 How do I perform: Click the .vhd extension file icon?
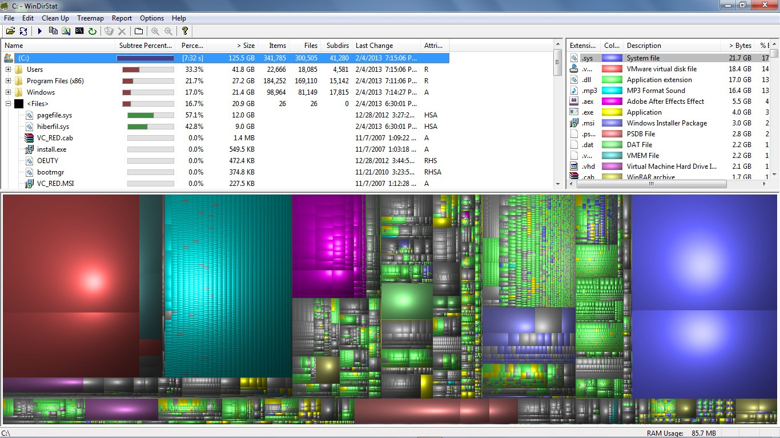(x=574, y=167)
